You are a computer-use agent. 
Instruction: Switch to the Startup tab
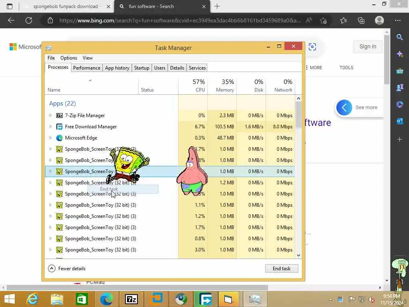142,68
